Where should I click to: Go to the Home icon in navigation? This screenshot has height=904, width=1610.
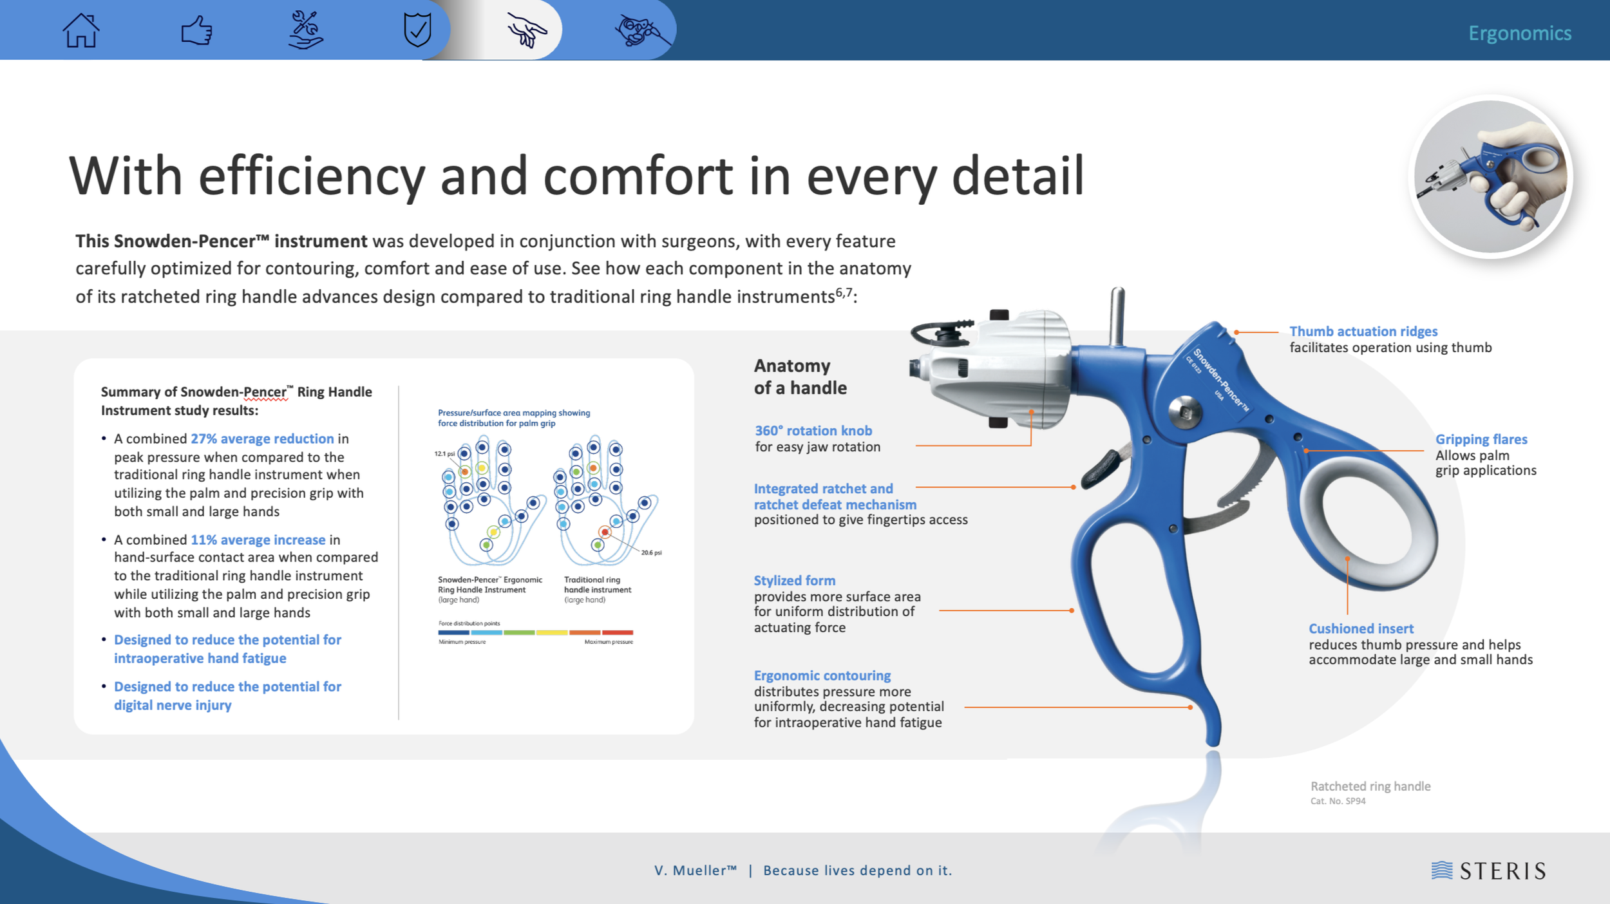(x=81, y=30)
